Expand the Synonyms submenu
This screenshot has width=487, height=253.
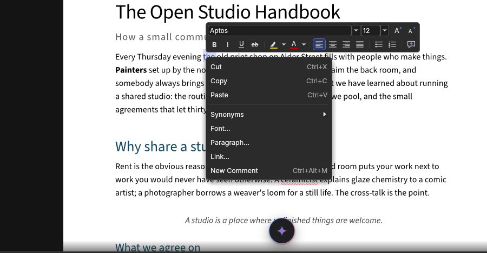point(268,115)
